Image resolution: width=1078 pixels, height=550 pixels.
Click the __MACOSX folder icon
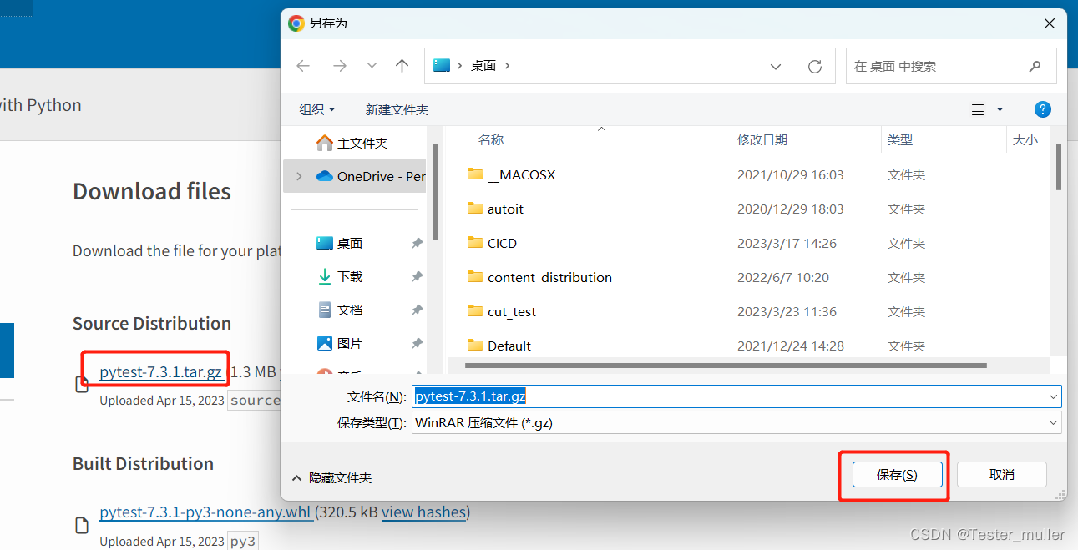[475, 174]
